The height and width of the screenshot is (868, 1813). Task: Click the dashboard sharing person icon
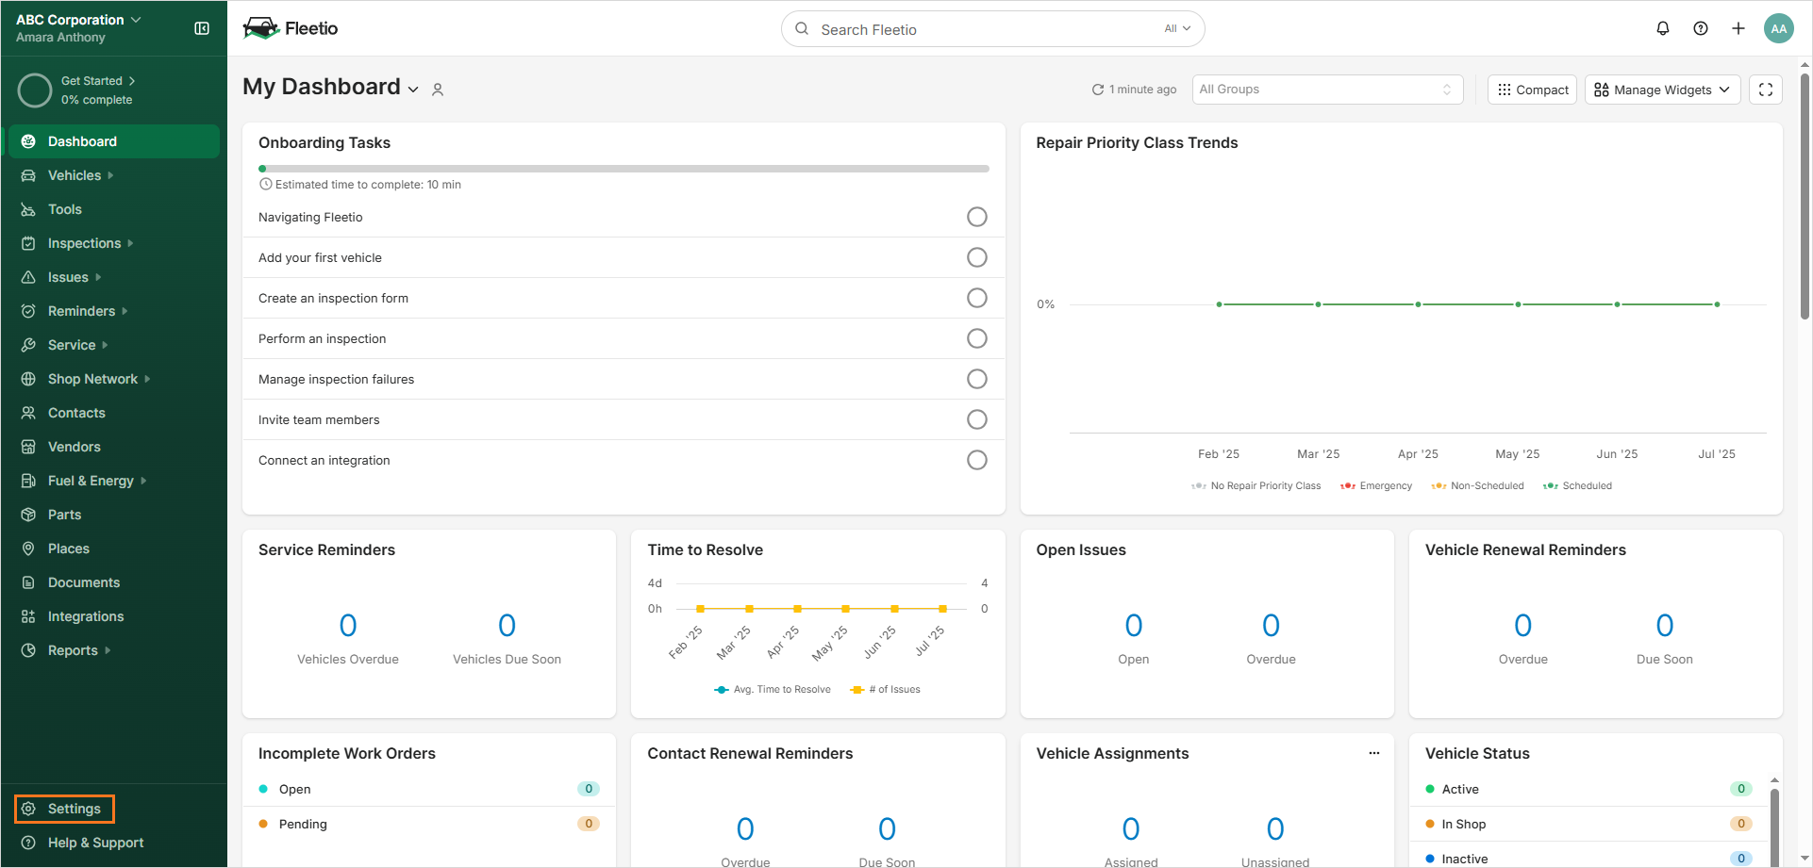pos(438,90)
